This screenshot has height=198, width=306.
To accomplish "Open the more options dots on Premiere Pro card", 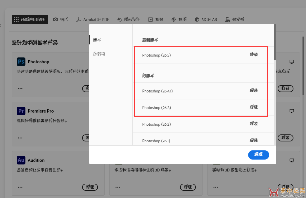I will tap(20, 138).
